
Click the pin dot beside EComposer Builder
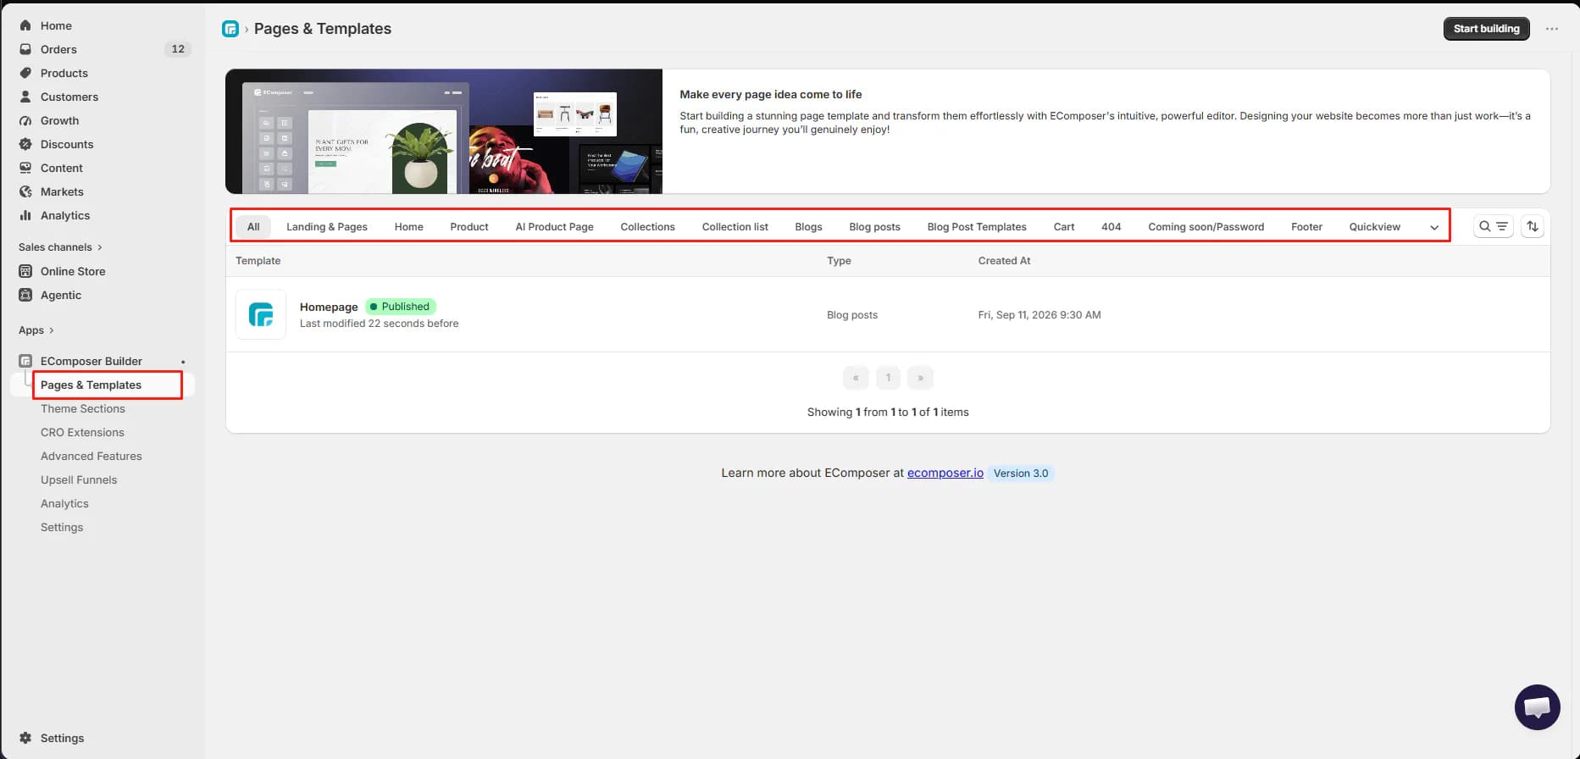(183, 362)
